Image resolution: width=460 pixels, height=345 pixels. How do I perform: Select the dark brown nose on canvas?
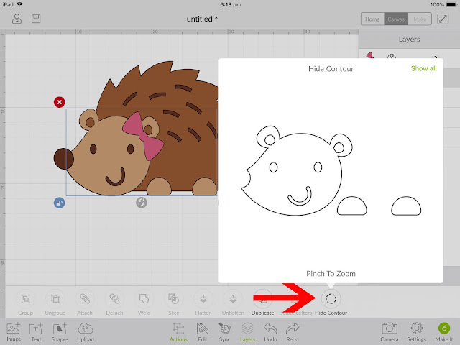[x=64, y=159]
